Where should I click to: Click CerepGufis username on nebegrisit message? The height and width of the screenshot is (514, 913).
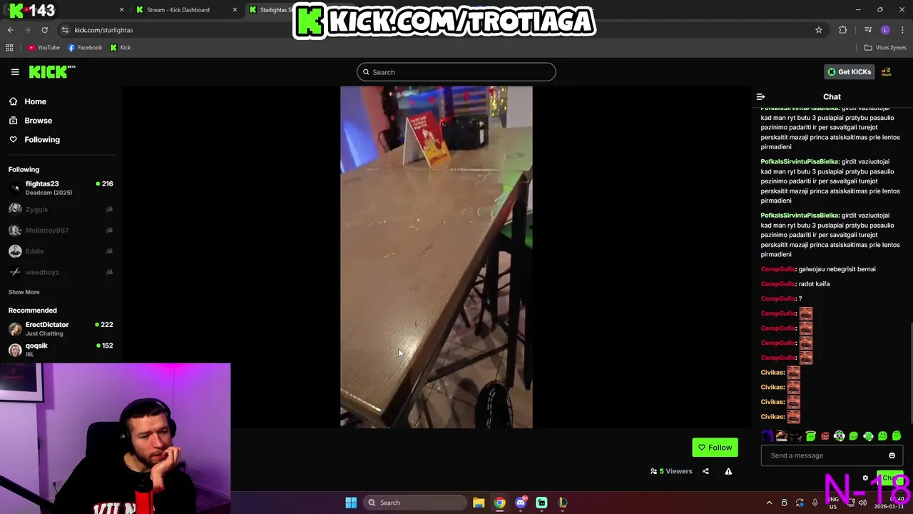click(777, 269)
